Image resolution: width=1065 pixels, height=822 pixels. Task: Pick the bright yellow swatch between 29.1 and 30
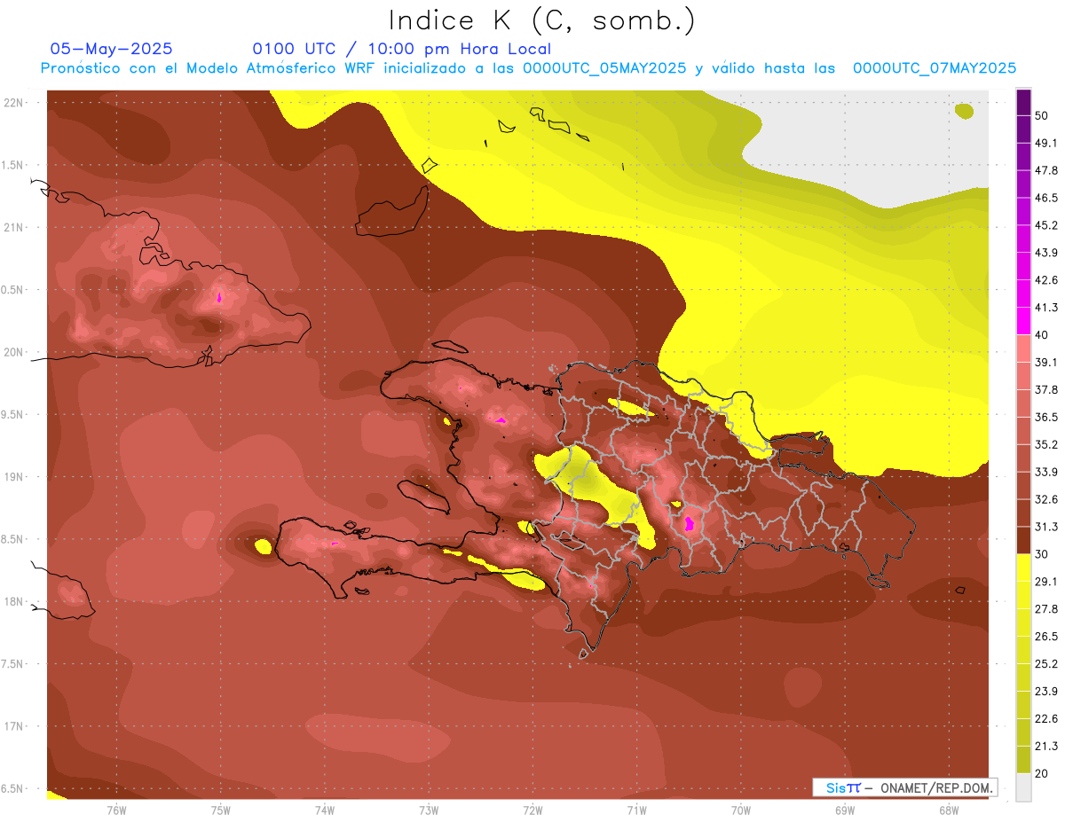tap(1024, 568)
